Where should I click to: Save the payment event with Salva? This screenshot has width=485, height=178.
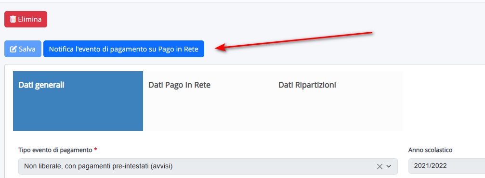[x=23, y=49]
